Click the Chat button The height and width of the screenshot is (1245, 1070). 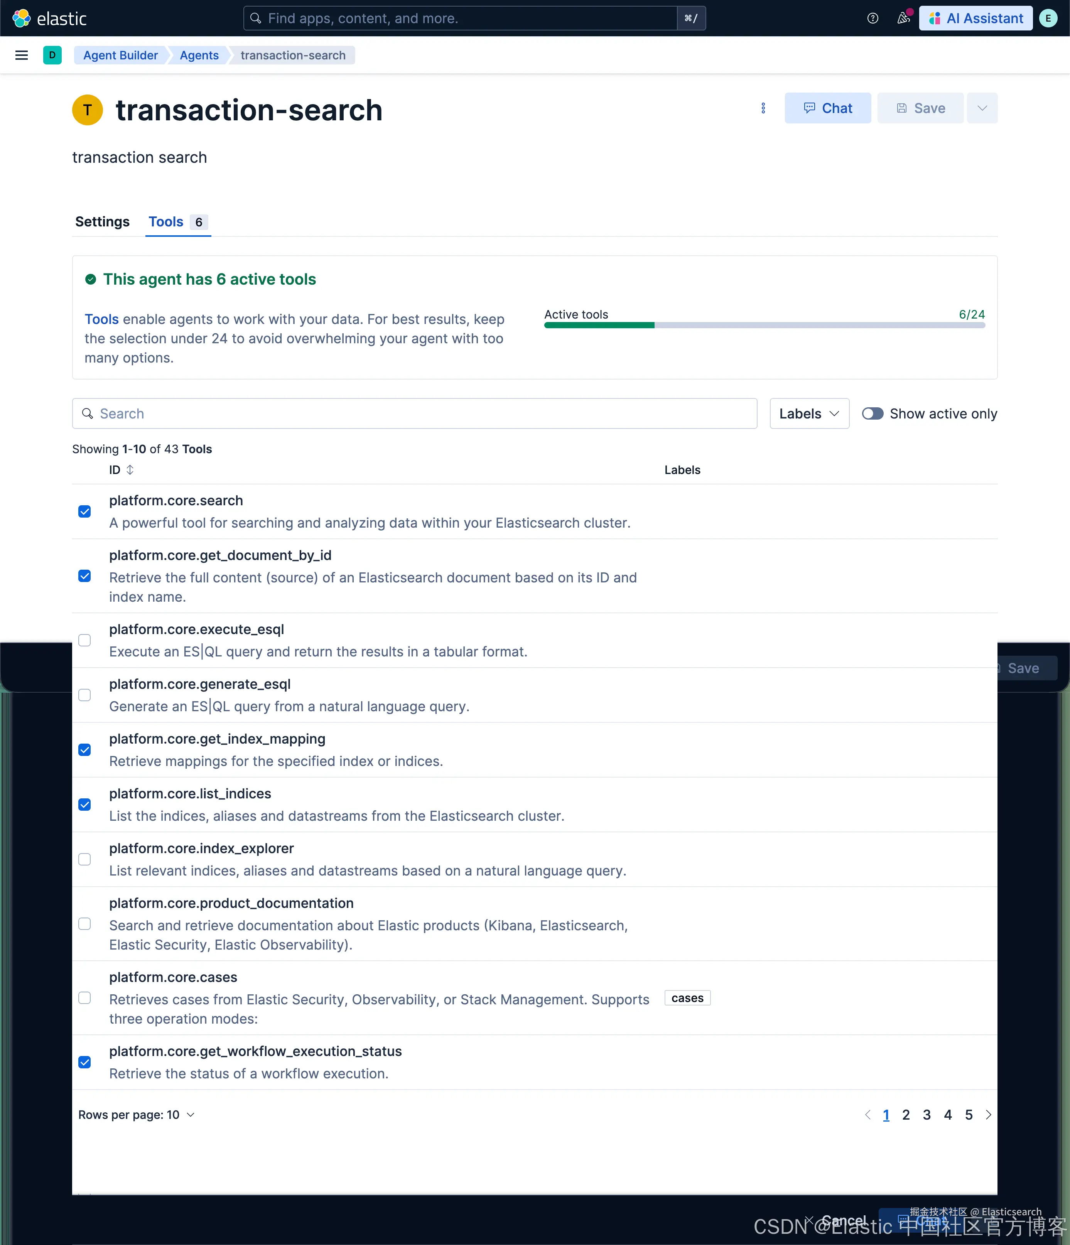click(827, 108)
